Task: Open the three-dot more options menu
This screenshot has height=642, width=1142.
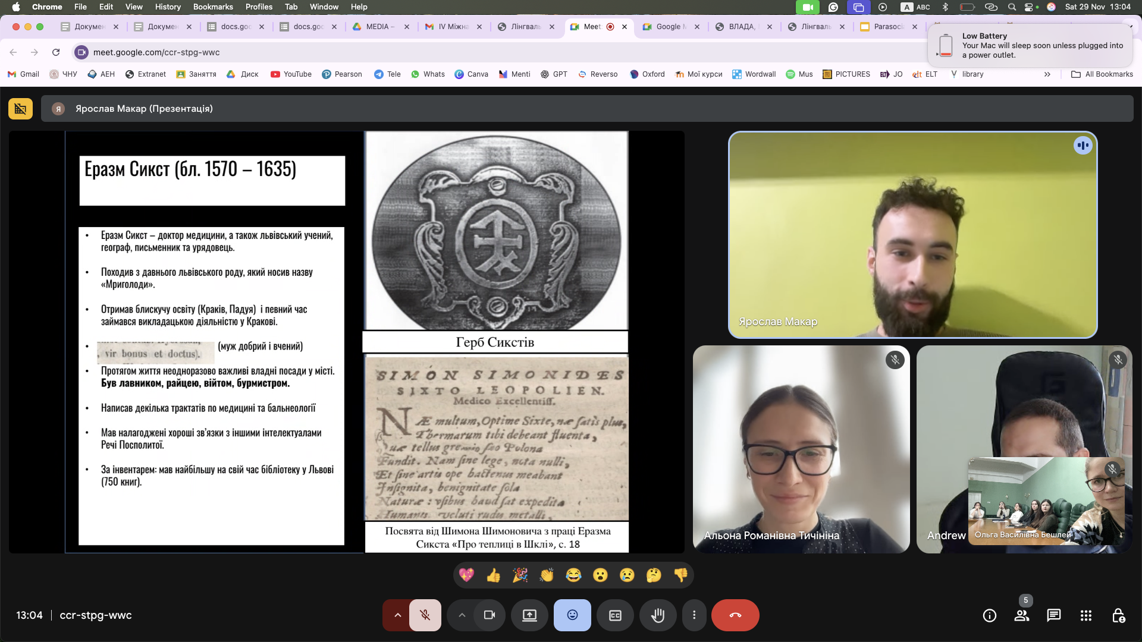Action: coord(694,615)
